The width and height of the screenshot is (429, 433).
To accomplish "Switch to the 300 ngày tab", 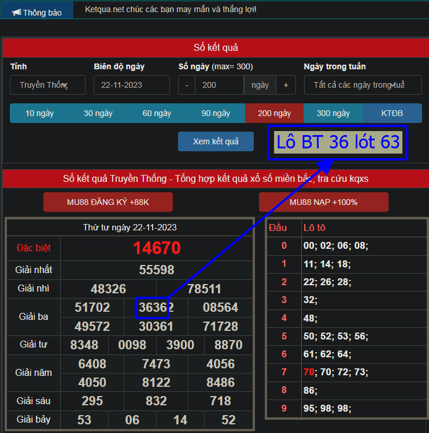I will click(333, 113).
